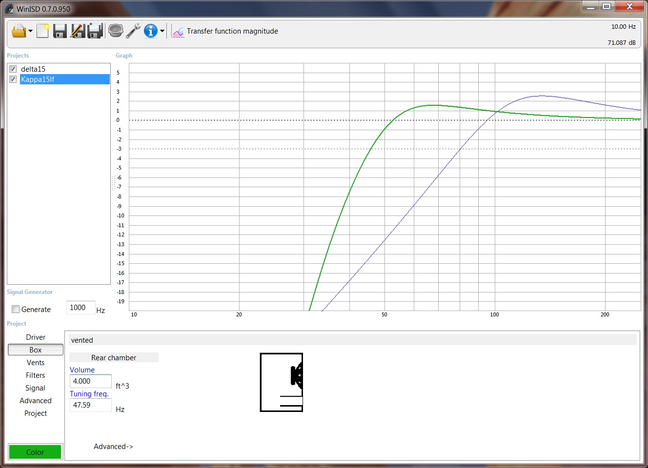
Task: Open Transfer function magnitude graph selector
Action: click(x=232, y=31)
